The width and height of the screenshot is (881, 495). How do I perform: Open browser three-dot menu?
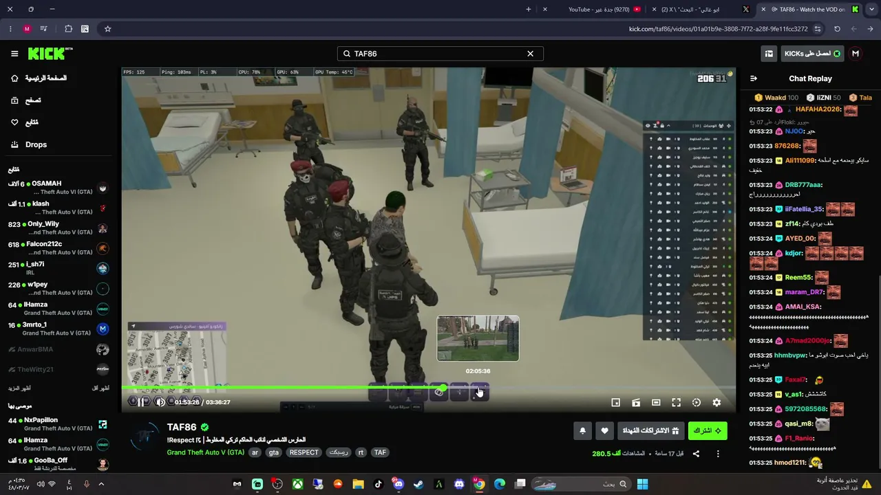(10, 29)
